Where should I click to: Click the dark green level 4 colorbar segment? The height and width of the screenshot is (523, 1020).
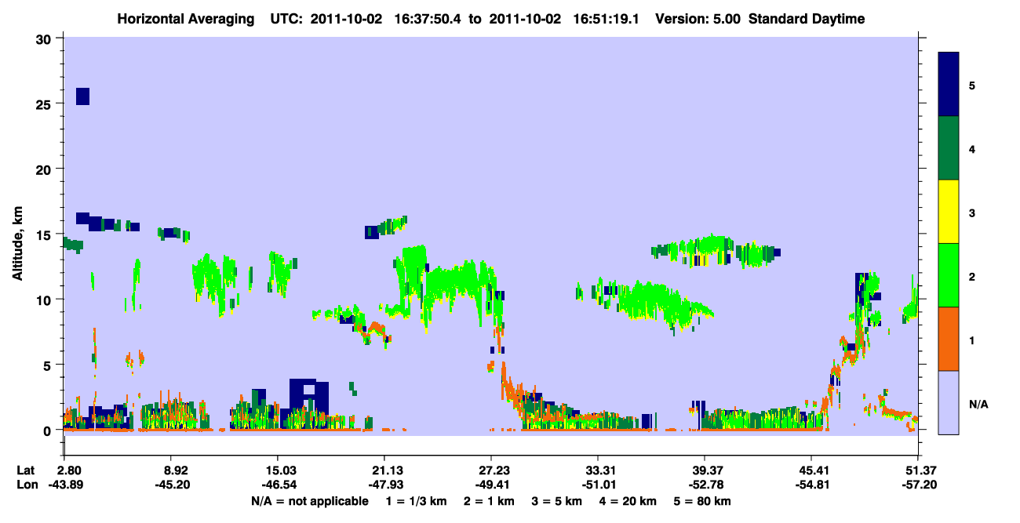[x=949, y=148]
